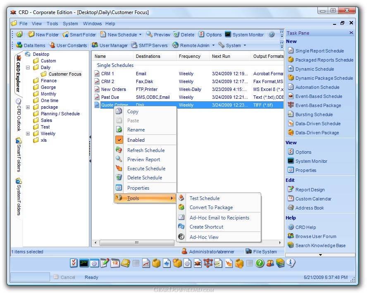Click the Next Run column header

pyautogui.click(x=230, y=56)
